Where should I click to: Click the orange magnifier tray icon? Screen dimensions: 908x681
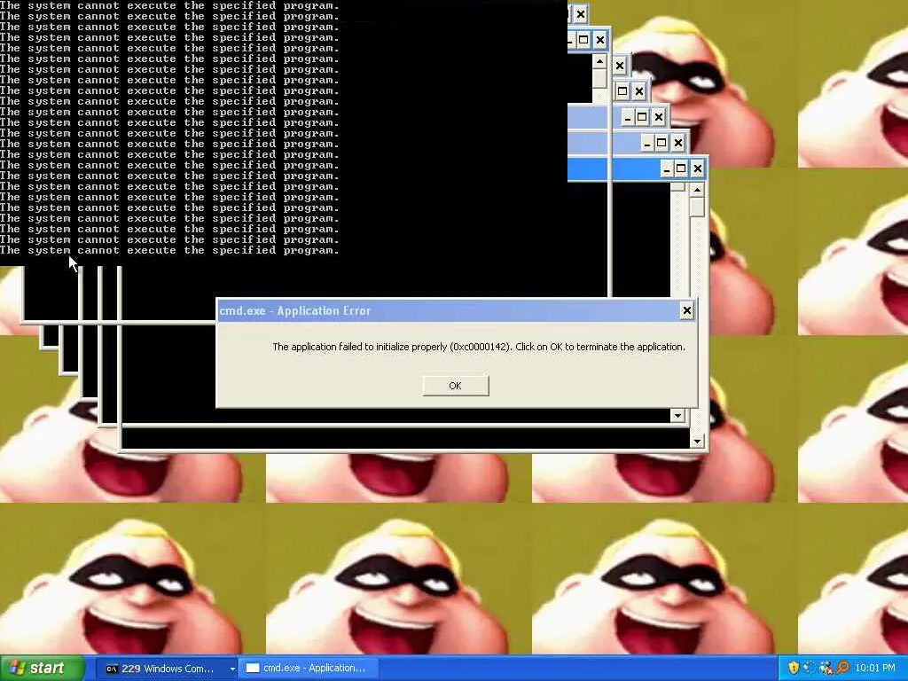(x=842, y=669)
